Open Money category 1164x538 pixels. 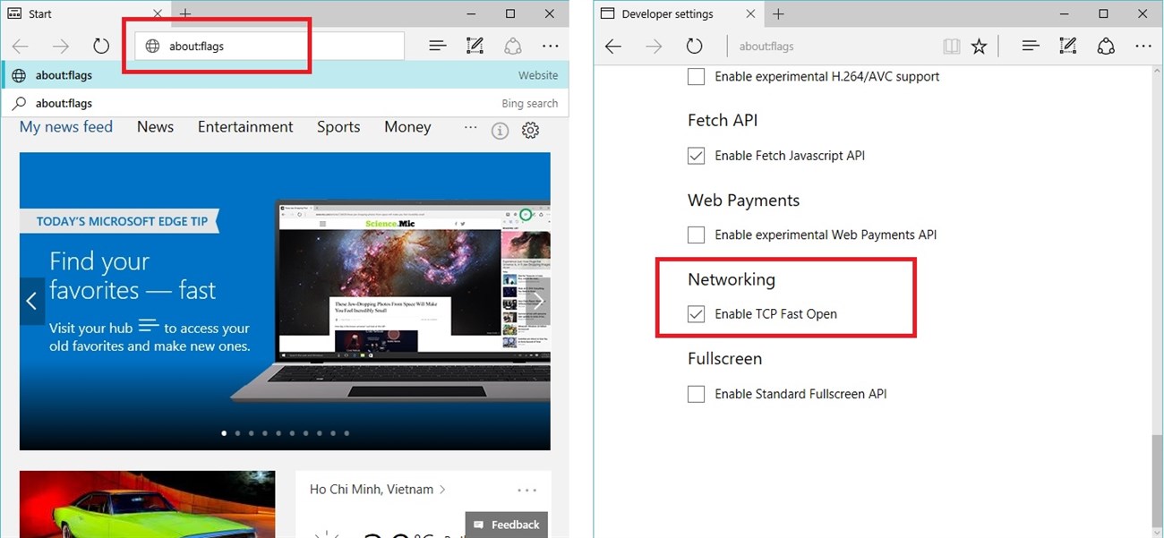[x=407, y=127]
